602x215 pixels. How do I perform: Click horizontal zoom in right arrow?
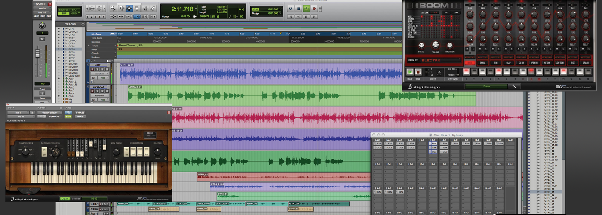[104, 8]
